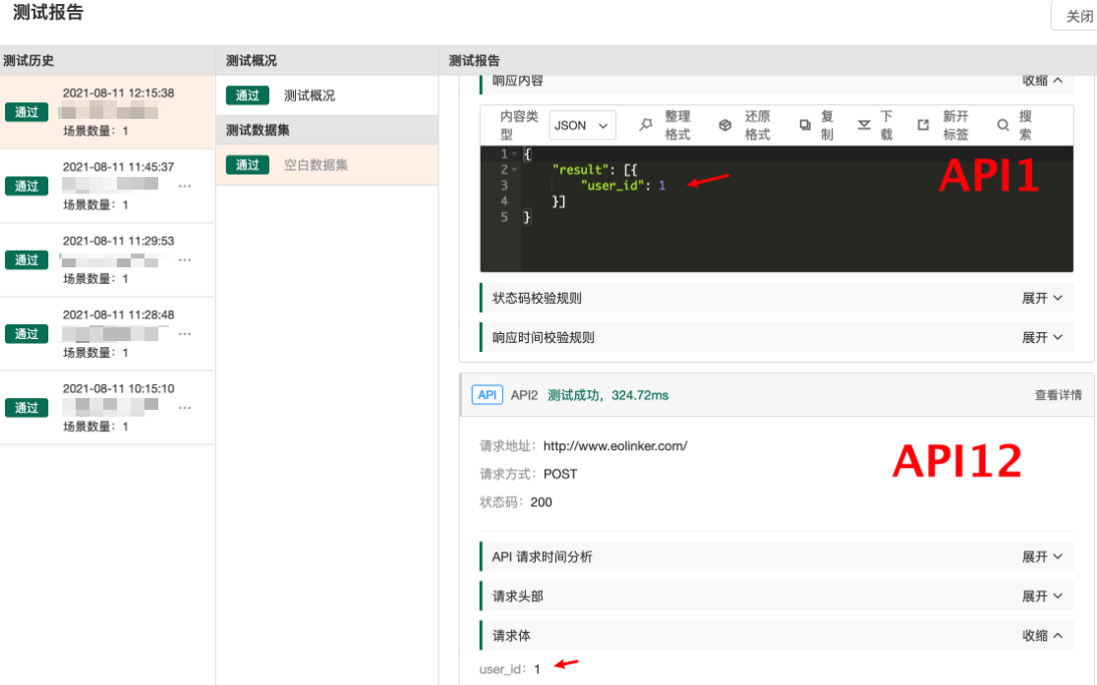This screenshot has width=1097, height=685.
Task: Click the 复制 copy icon
Action: pos(805,125)
